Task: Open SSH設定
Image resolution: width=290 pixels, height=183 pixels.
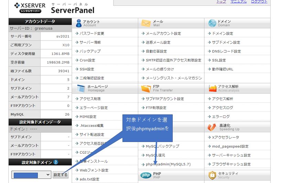Action: point(87,69)
